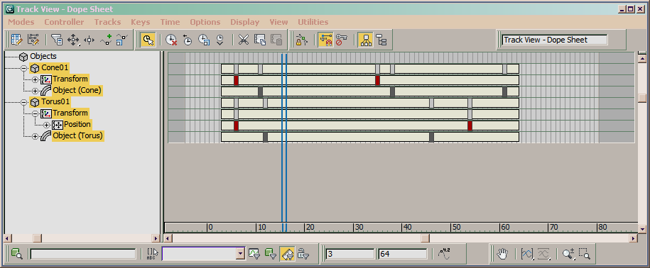Viewport: 650px width, 268px height.
Task: Select the Torus01 tree label
Action: coord(55,102)
